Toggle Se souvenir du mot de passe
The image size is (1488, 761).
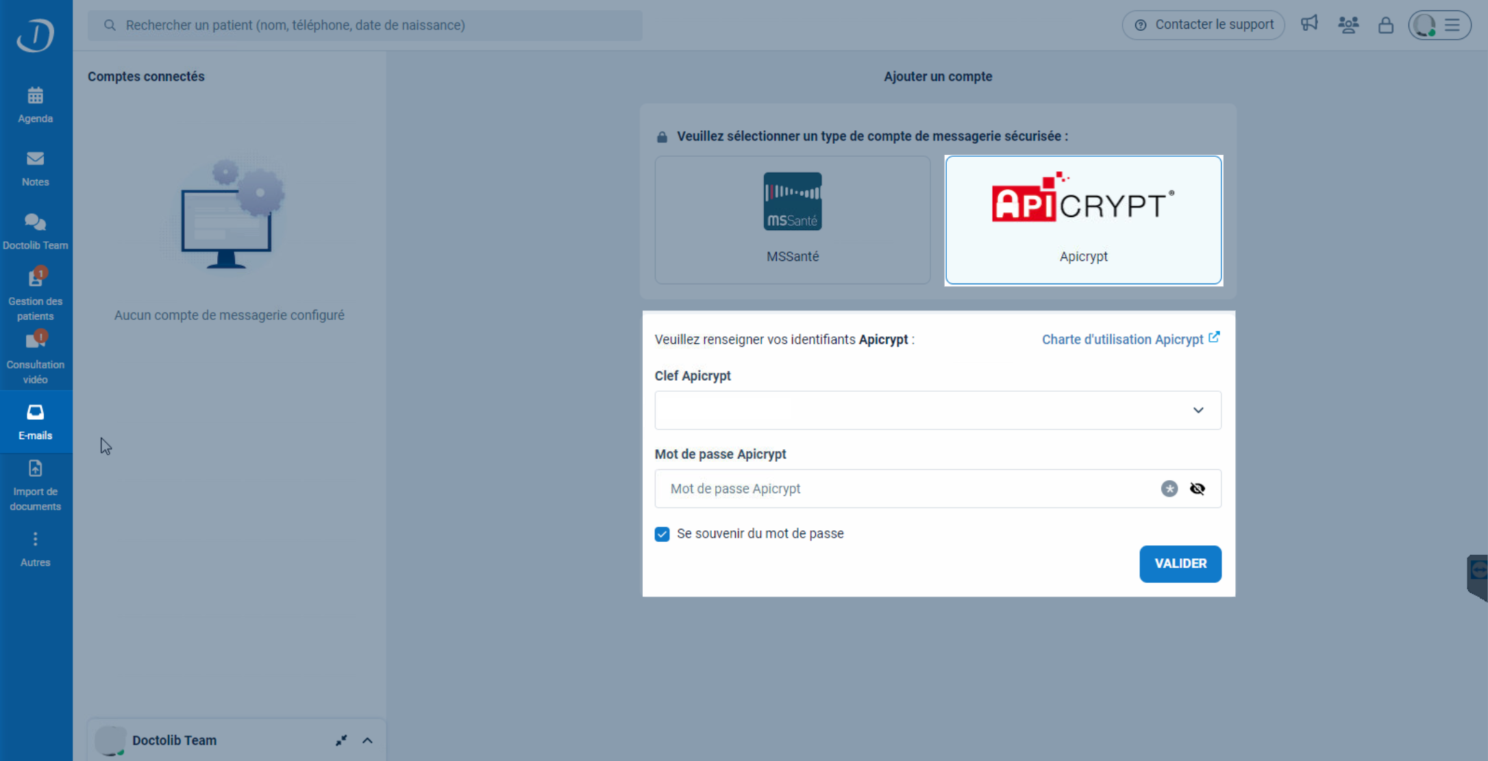[x=662, y=534]
